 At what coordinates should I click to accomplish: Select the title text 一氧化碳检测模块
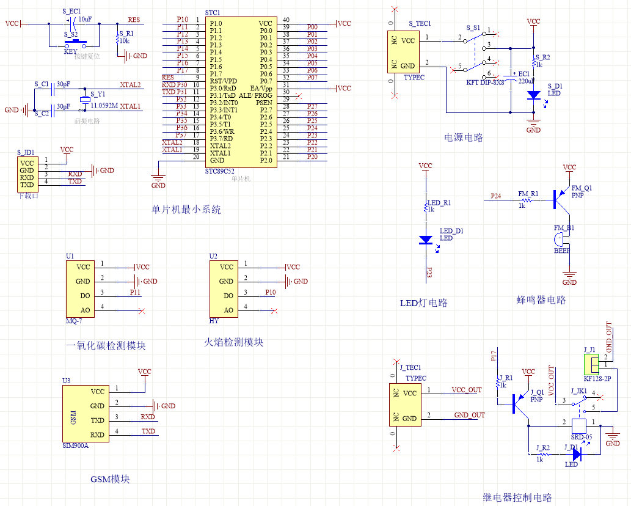pos(106,346)
